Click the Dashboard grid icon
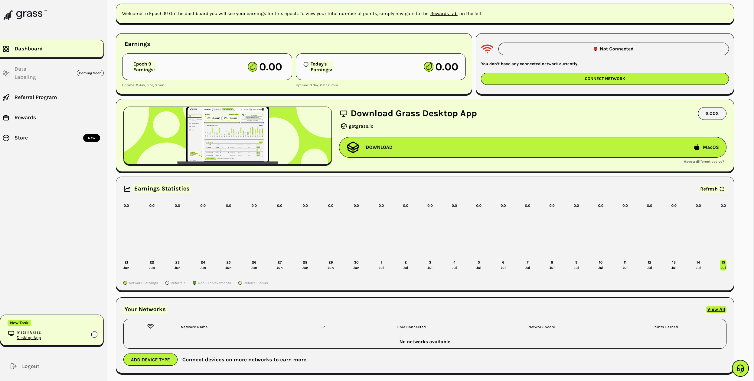This screenshot has height=381, width=754. pos(6,49)
